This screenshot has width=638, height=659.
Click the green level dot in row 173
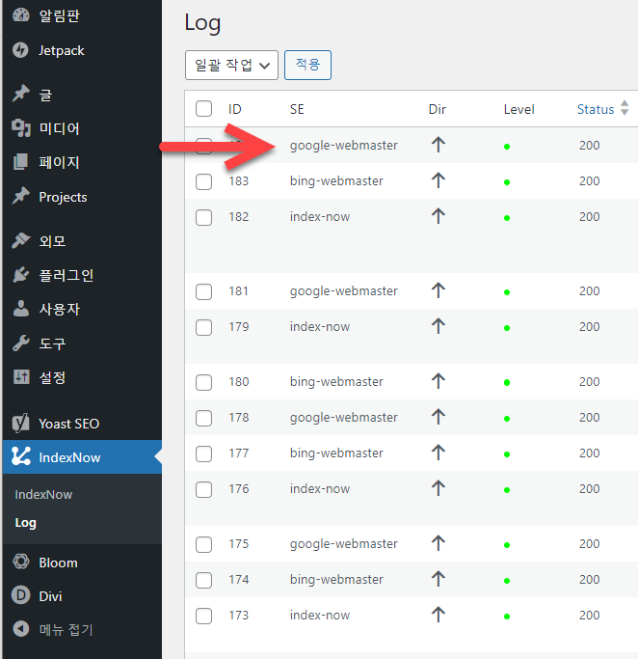coord(507,617)
